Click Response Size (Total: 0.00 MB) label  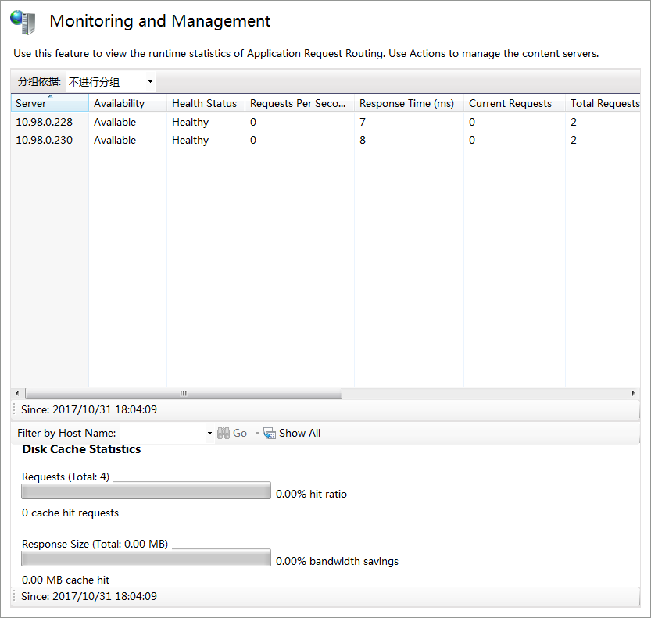[95, 544]
